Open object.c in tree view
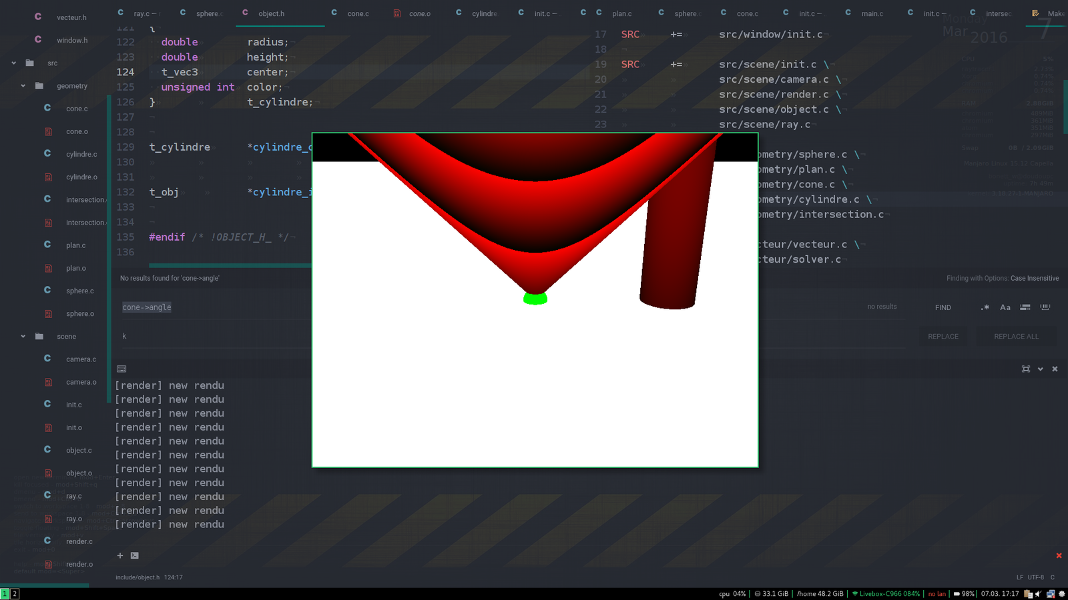Image resolution: width=1068 pixels, height=600 pixels. click(79, 450)
